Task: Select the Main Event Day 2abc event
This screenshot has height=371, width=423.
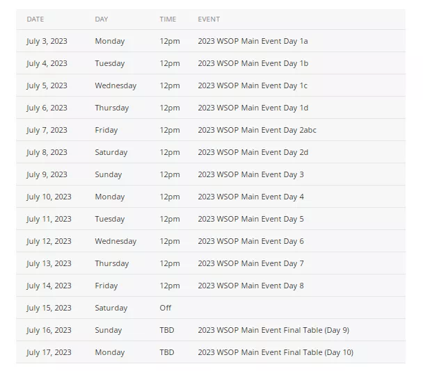Action: click(257, 130)
